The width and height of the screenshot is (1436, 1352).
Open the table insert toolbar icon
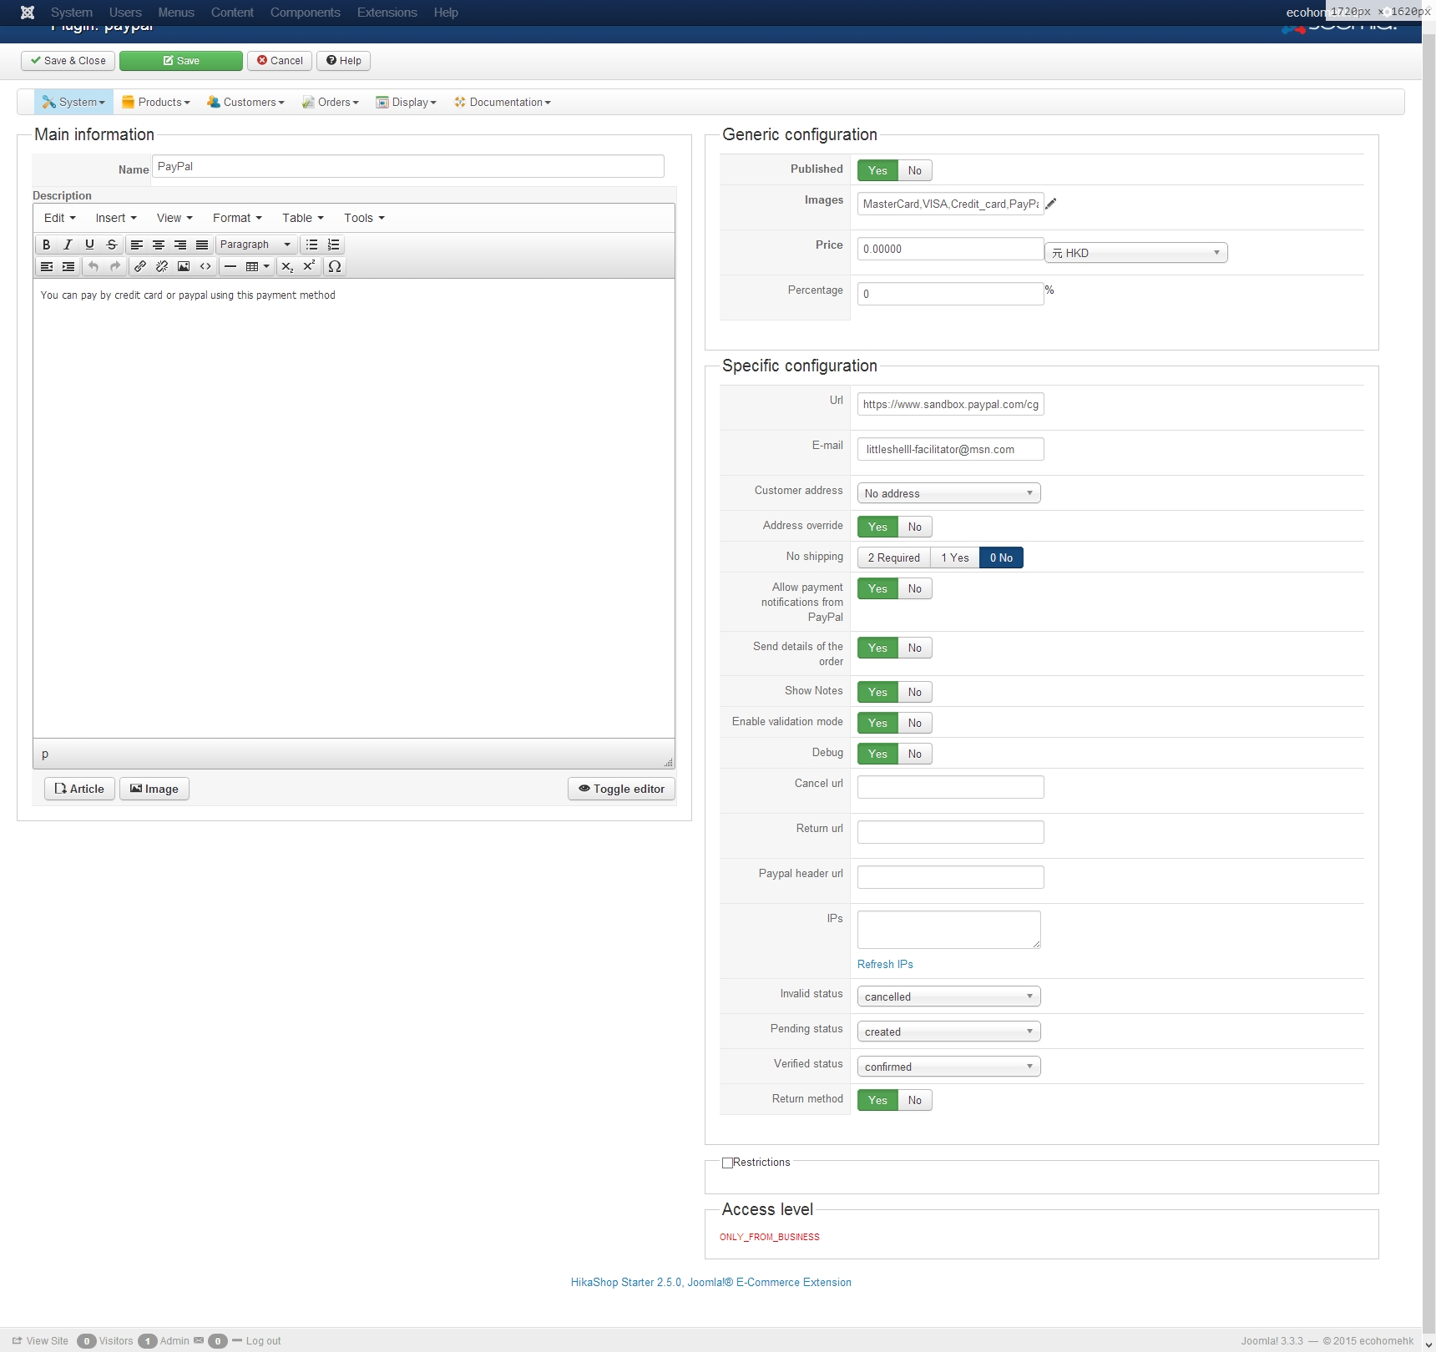(257, 266)
